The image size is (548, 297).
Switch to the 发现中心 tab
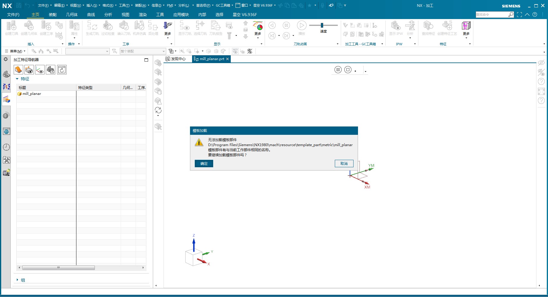point(175,59)
